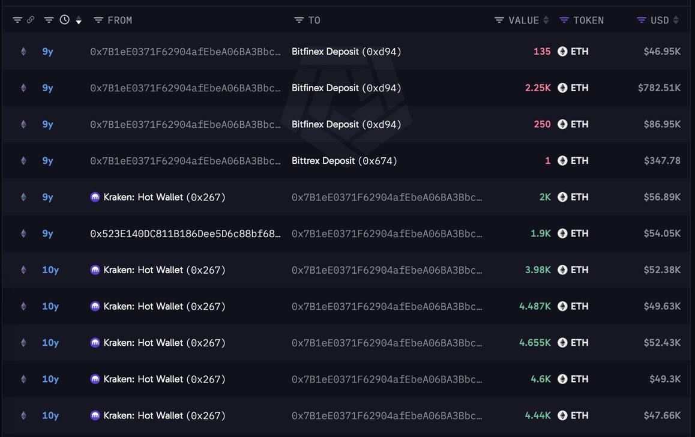Click ETH token icon in the 2.25K row

[562, 88]
